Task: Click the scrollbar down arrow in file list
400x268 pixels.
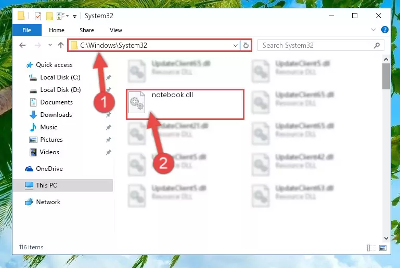Action: point(386,238)
